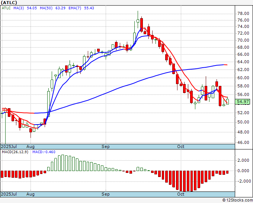Select the green ATLC legend label
253x203 pixels.
click(x=6, y=8)
